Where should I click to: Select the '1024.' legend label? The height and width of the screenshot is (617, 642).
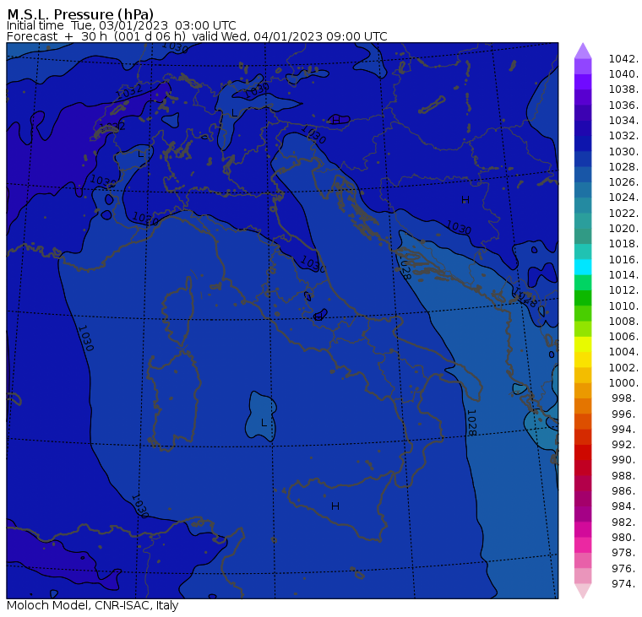tap(623, 198)
